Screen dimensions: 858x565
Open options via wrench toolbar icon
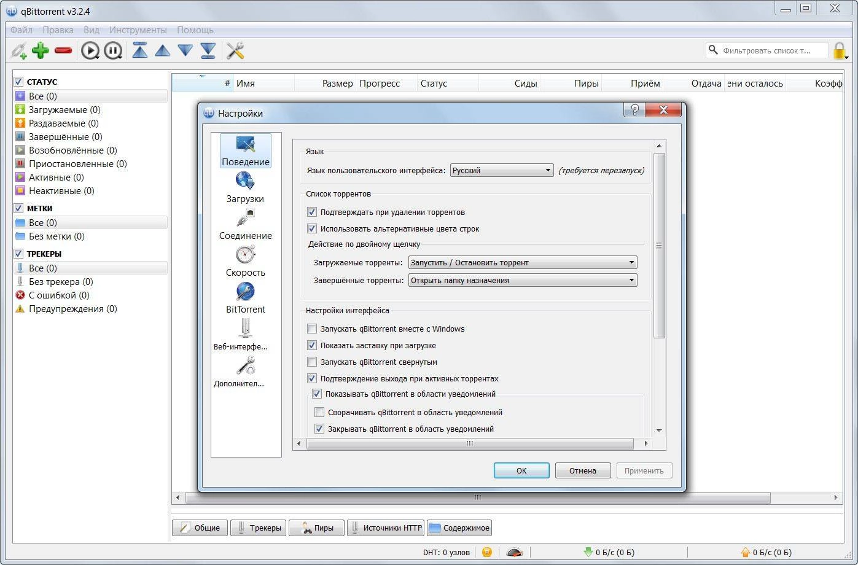pos(235,50)
